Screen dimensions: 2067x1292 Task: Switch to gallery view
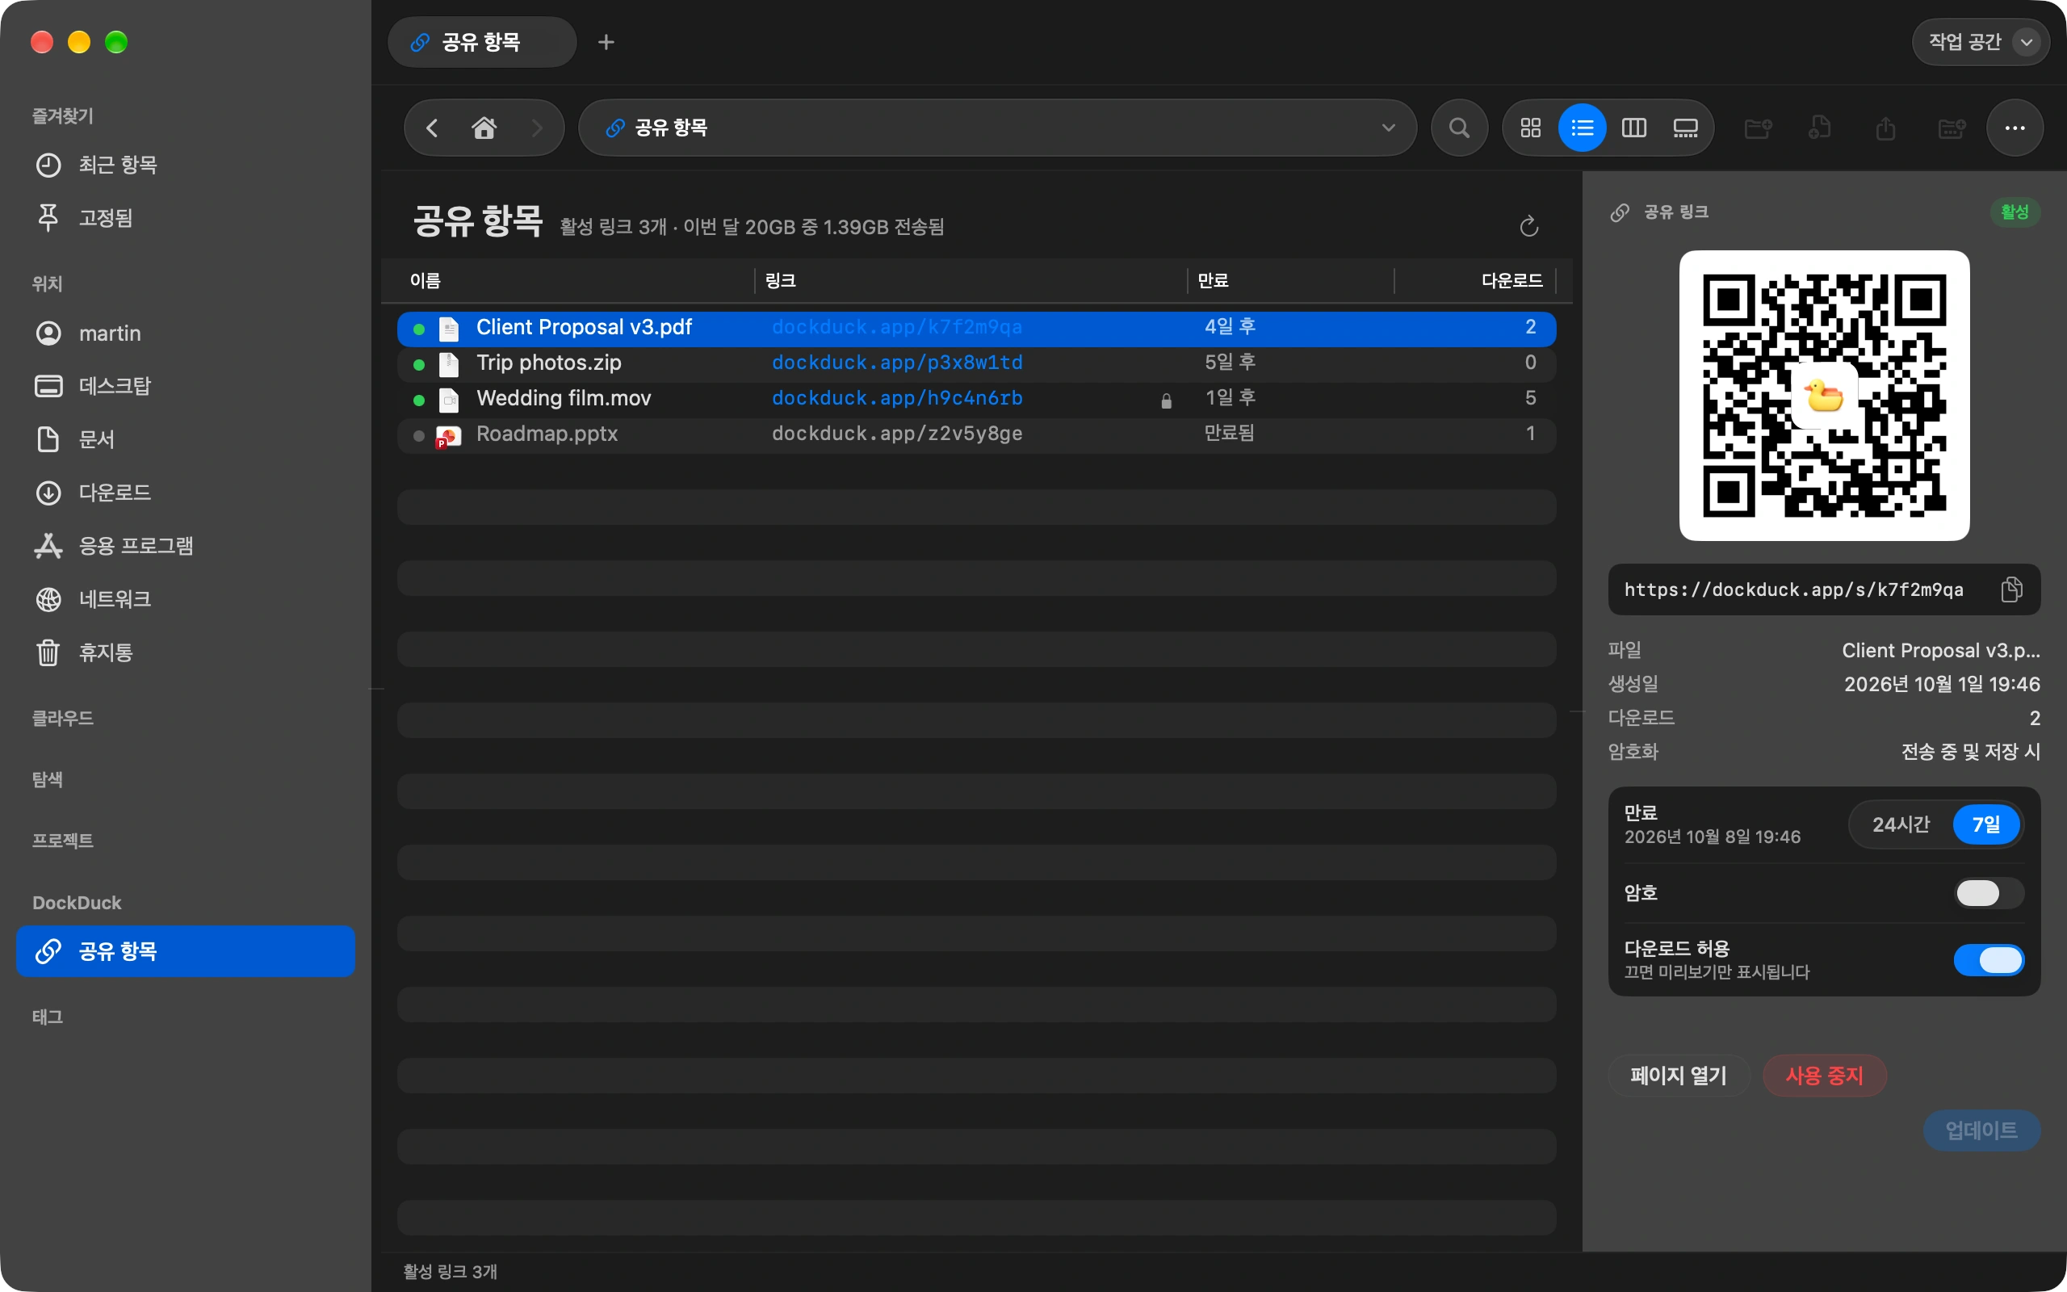click(1684, 128)
